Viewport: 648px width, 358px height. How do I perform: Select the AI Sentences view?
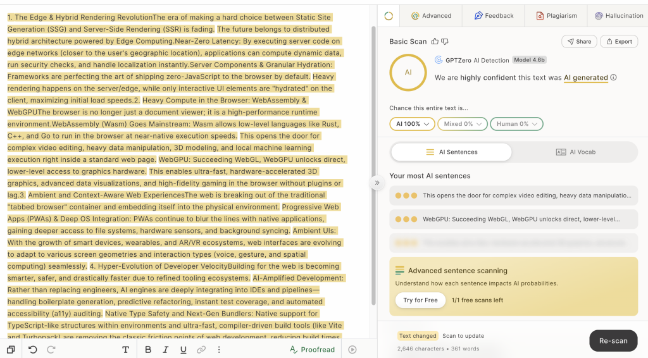451,152
